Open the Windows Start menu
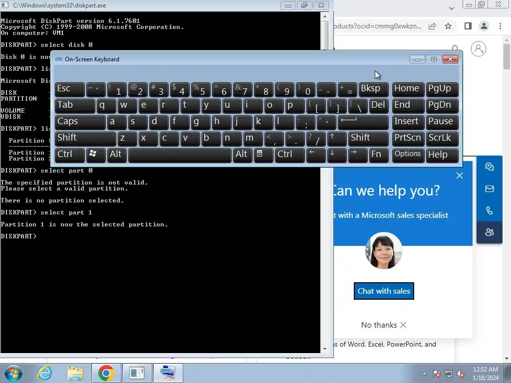 pos(13,373)
